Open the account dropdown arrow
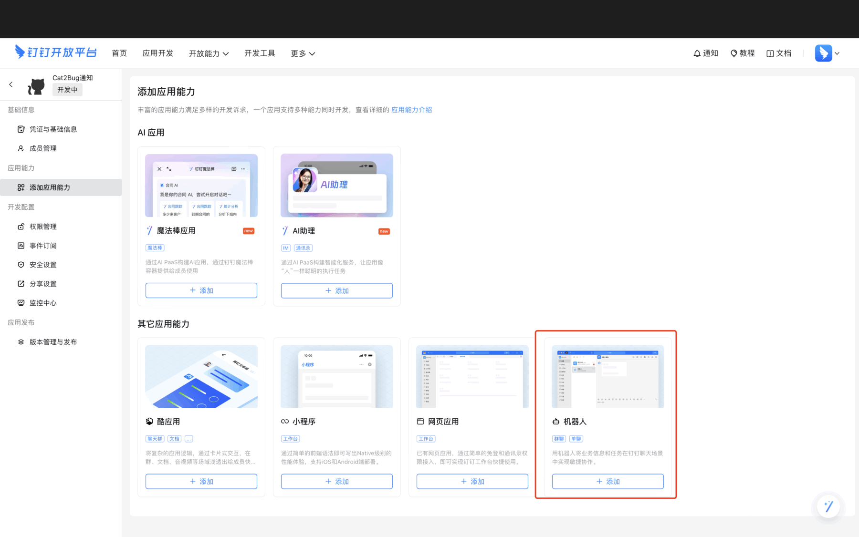The height and width of the screenshot is (537, 859). pyautogui.click(x=837, y=53)
